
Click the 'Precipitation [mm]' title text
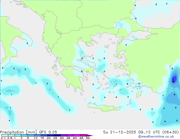click(18, 132)
